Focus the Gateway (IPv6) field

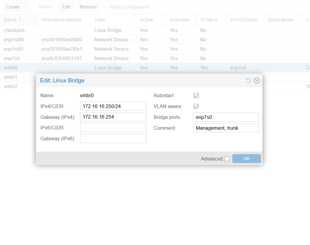[x=113, y=138]
